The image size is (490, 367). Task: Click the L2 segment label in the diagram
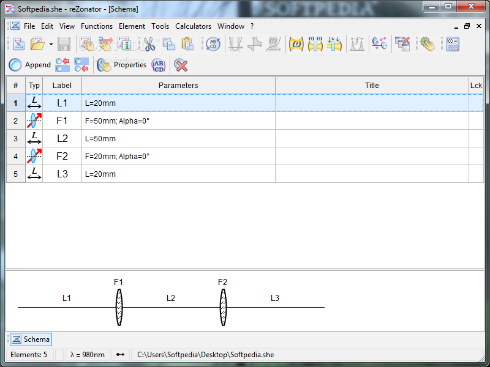click(x=171, y=298)
